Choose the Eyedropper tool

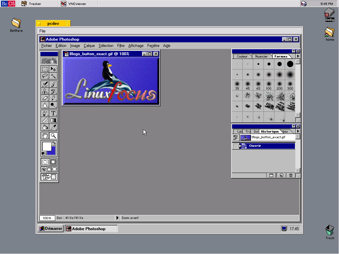[x=53, y=127]
